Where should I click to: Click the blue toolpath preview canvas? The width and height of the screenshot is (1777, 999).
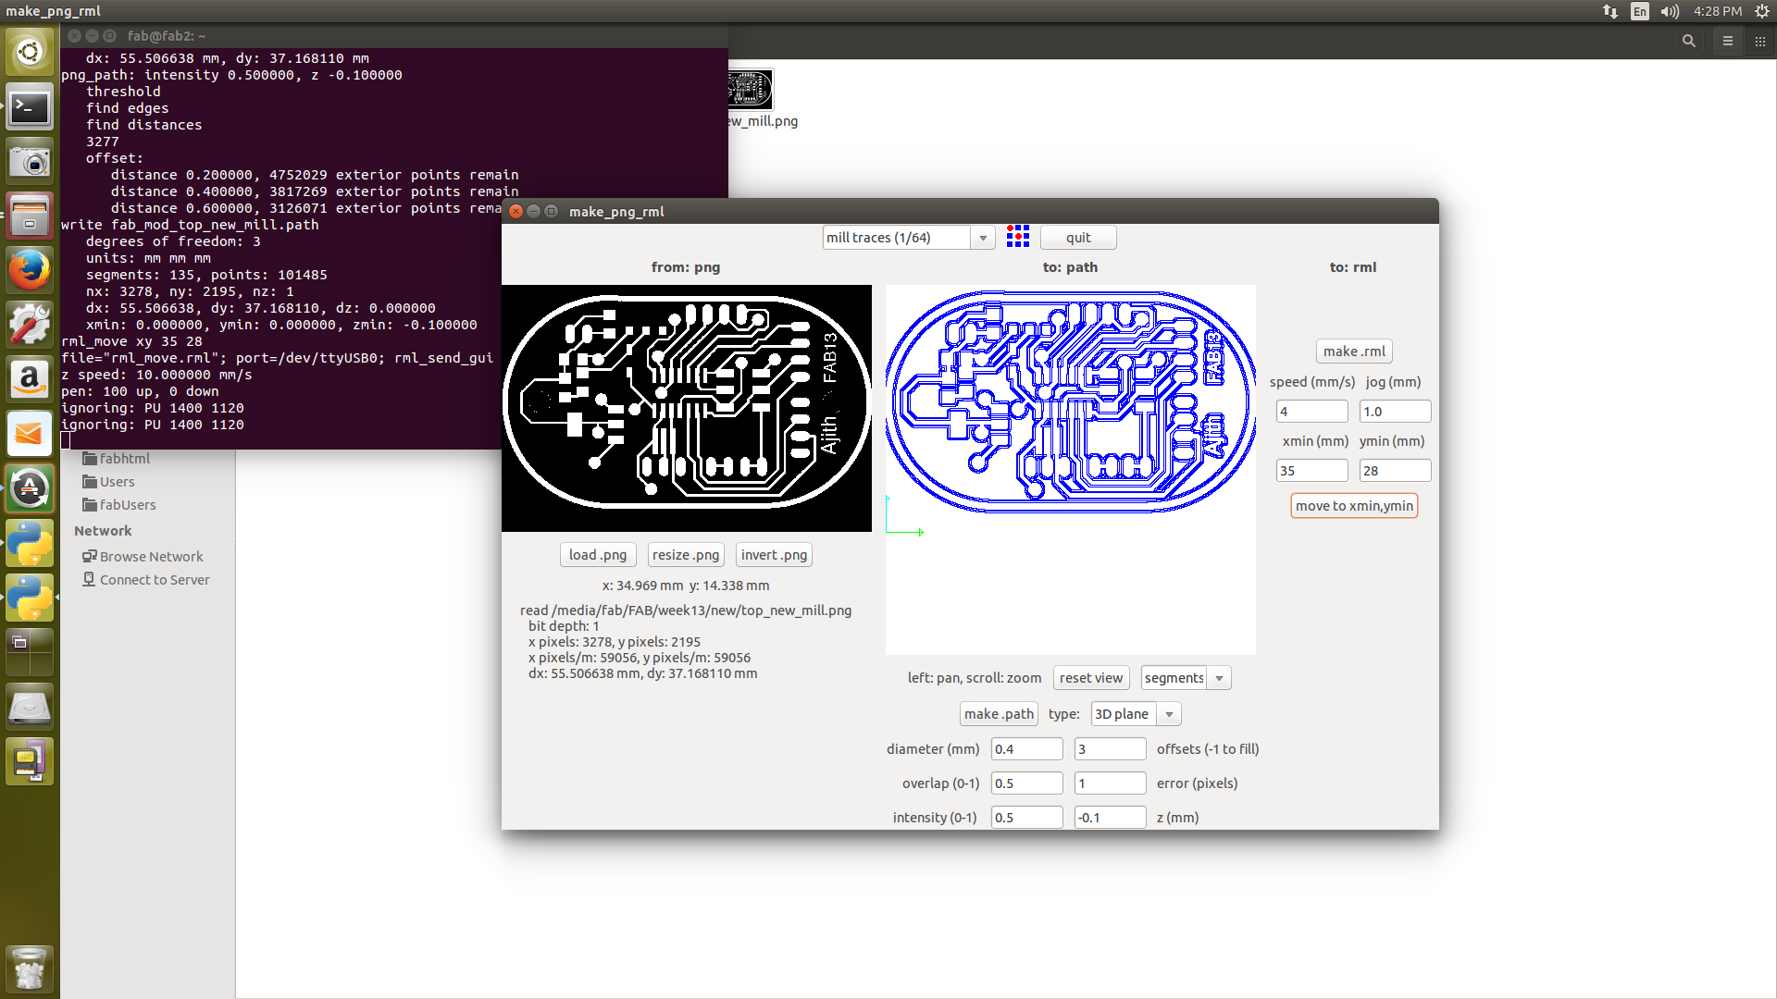coord(1071,470)
